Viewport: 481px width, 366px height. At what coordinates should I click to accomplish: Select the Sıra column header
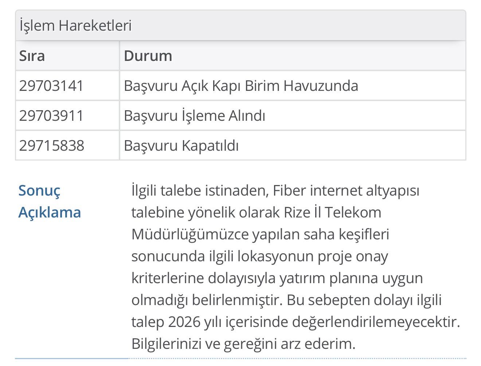(x=32, y=56)
